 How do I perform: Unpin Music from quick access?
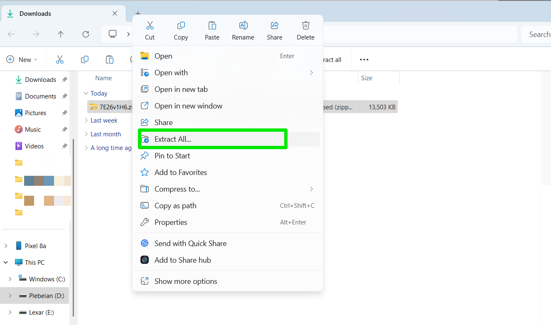[64, 130]
